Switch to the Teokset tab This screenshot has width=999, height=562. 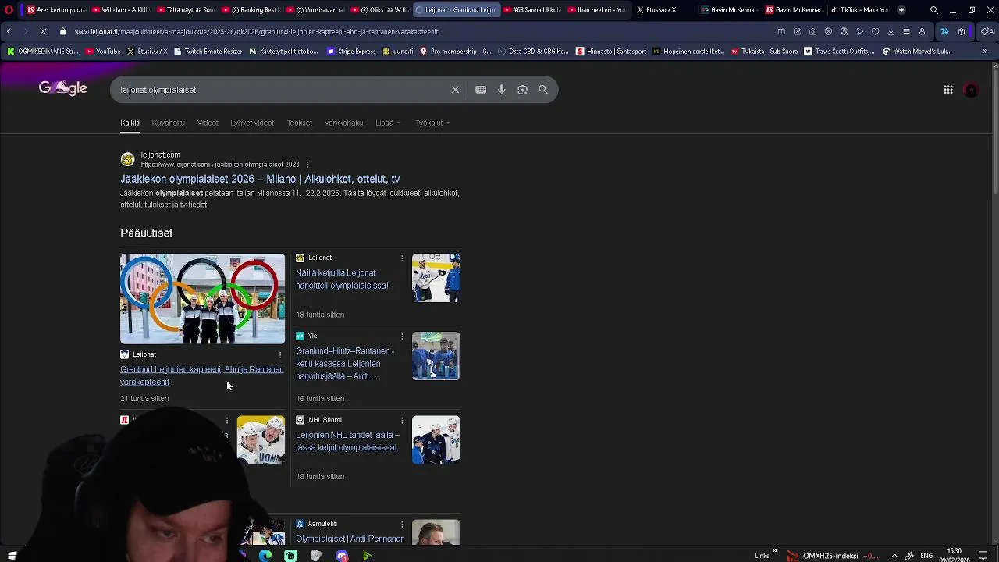tap(299, 123)
